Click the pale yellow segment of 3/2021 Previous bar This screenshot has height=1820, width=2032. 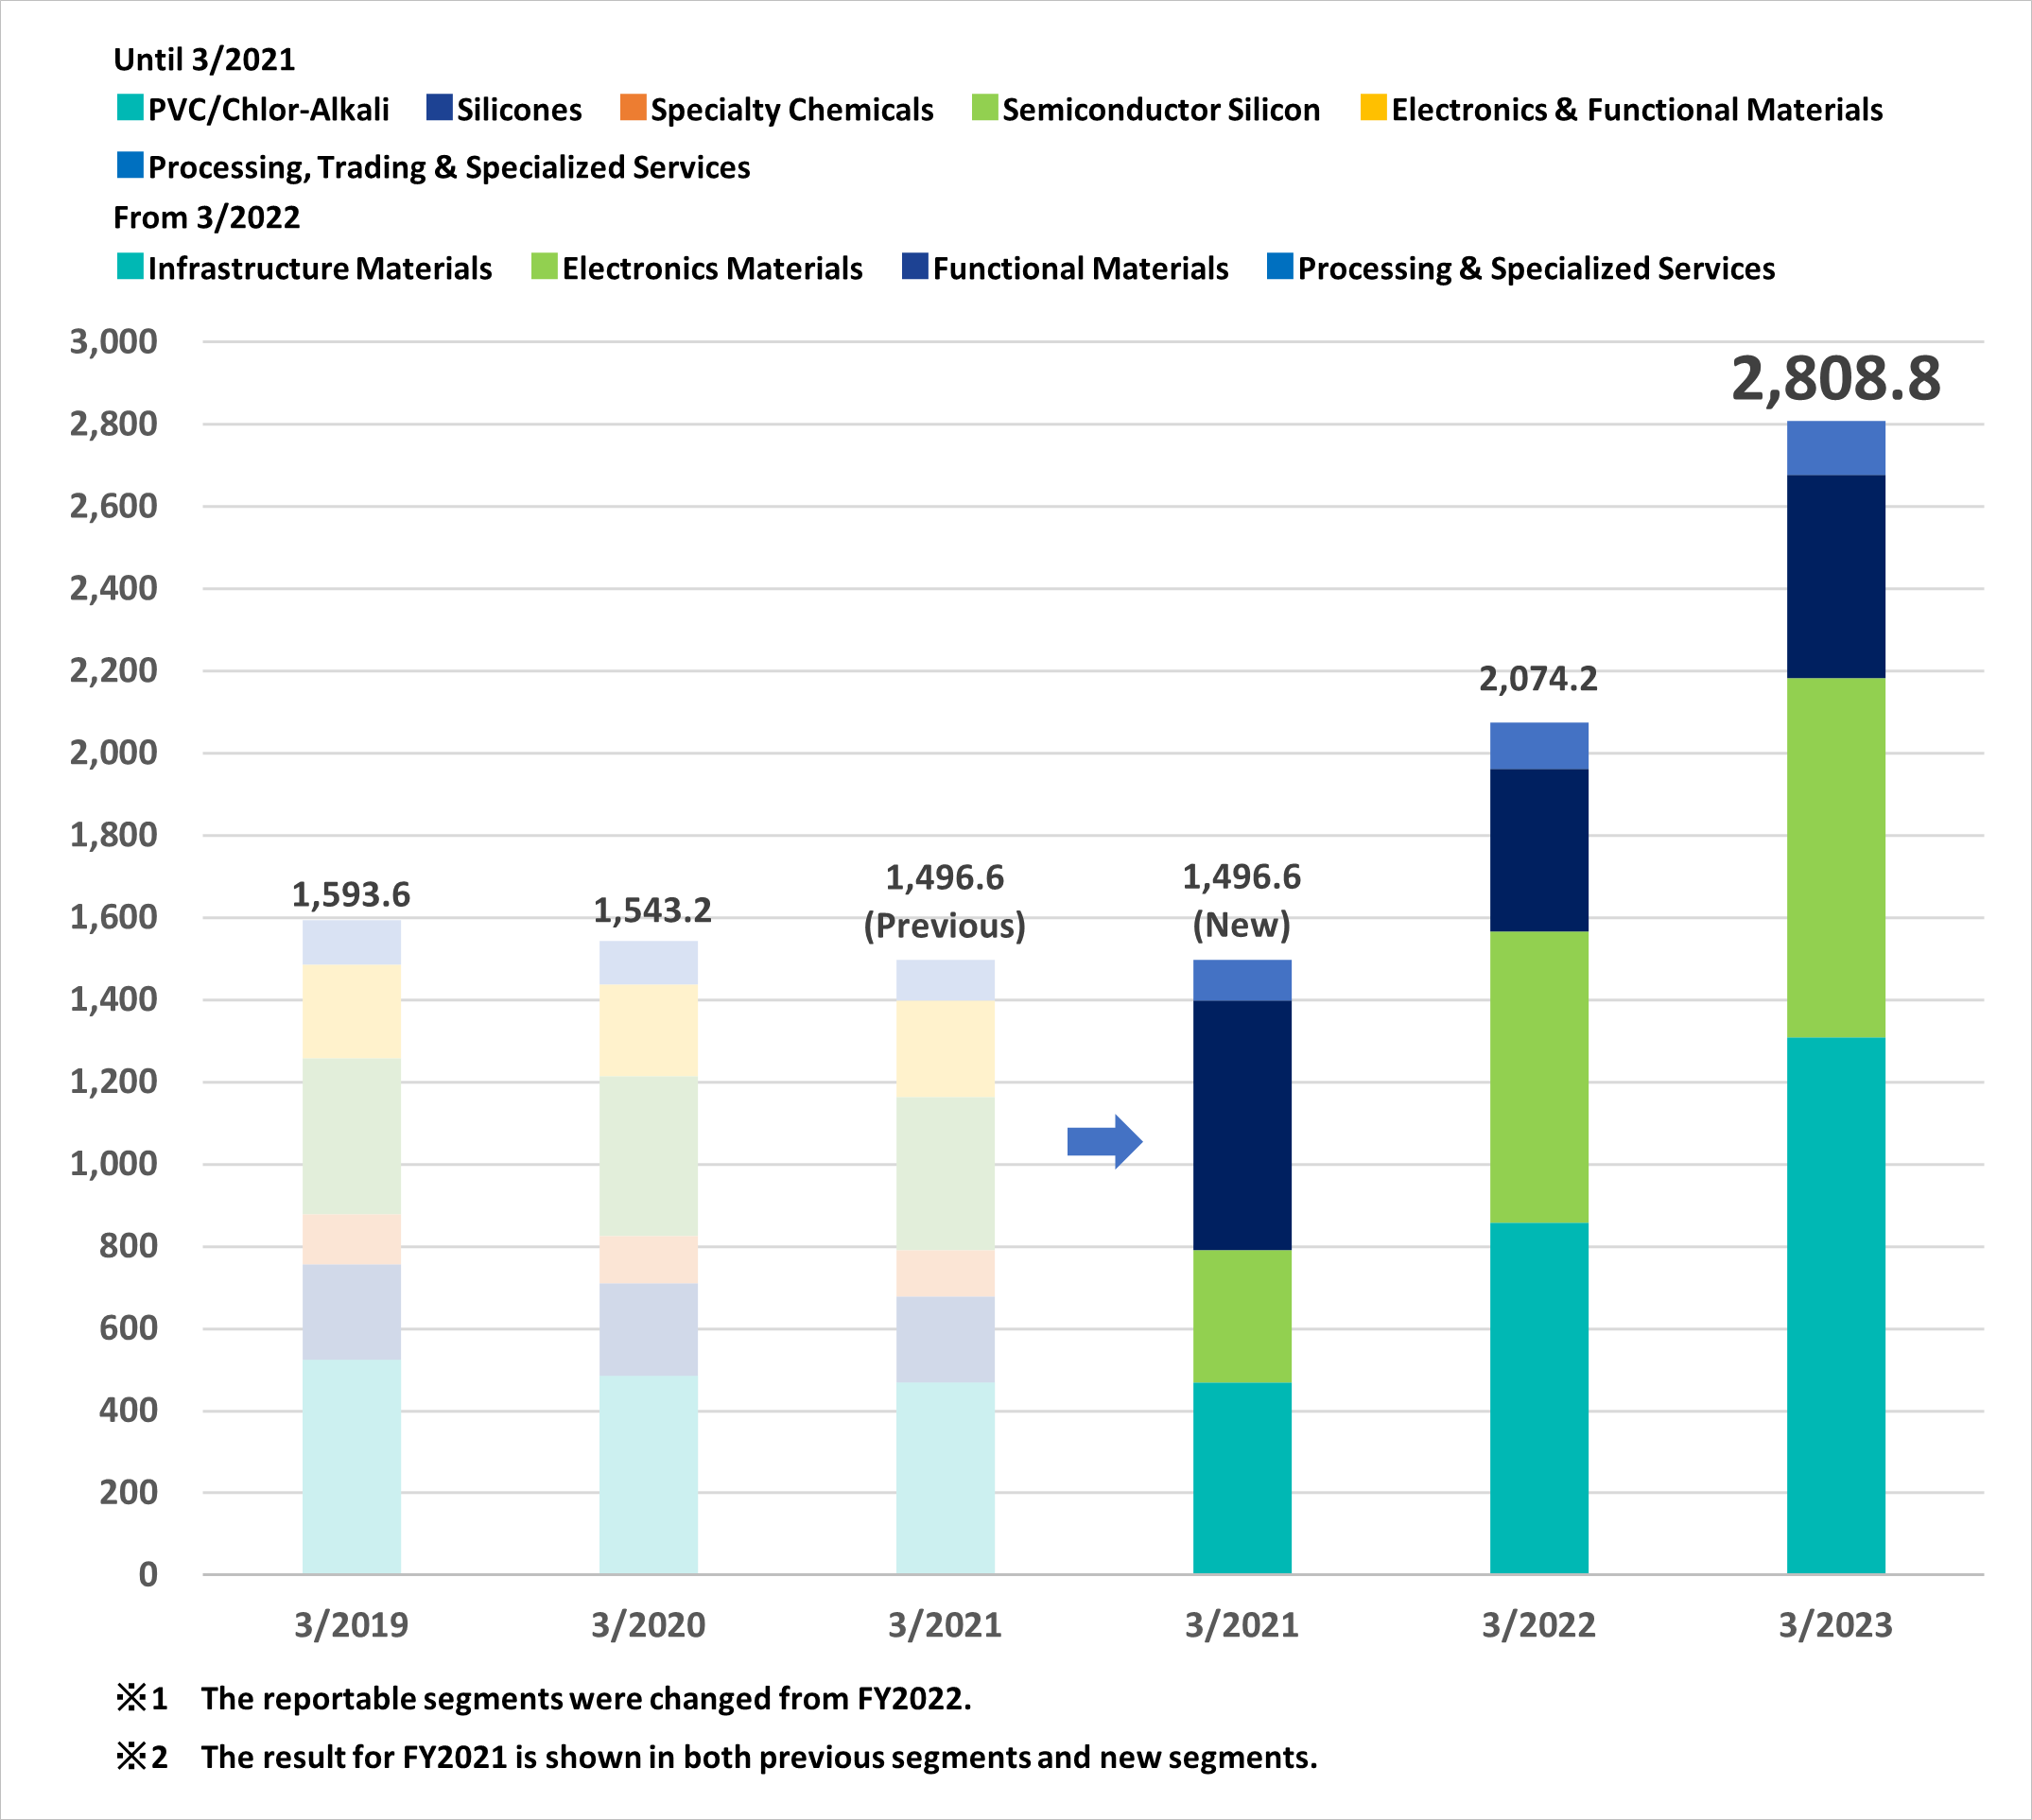[945, 1049]
